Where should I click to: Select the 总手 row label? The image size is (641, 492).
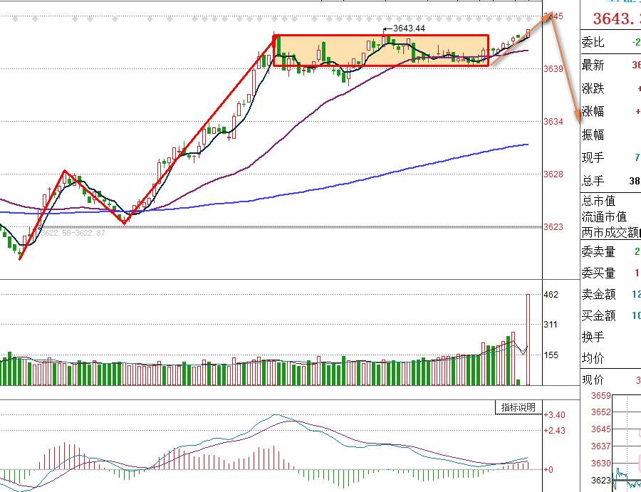pos(593,181)
